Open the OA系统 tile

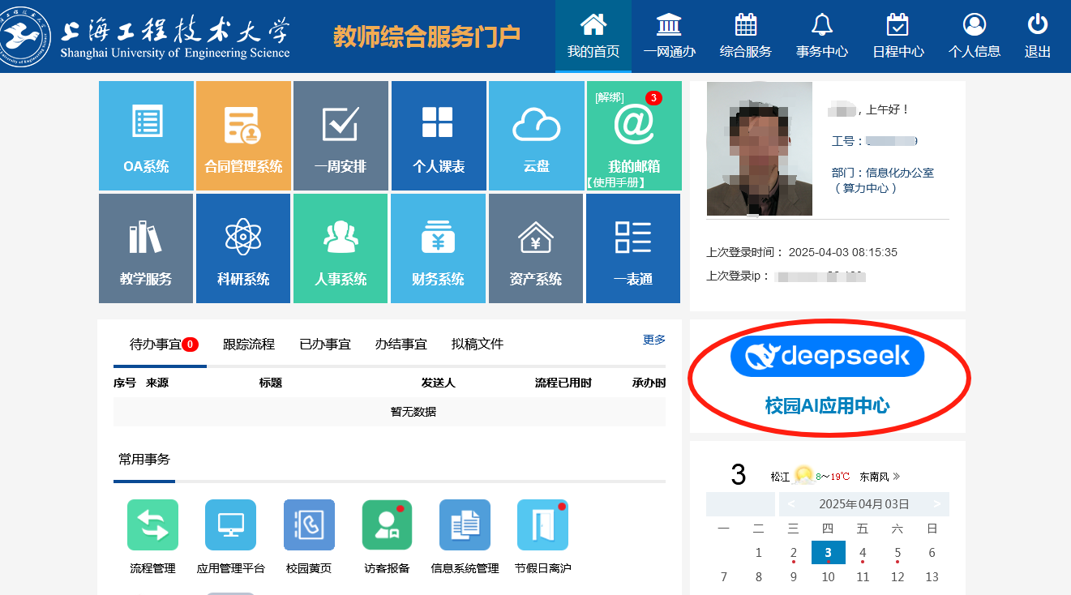[x=146, y=135]
